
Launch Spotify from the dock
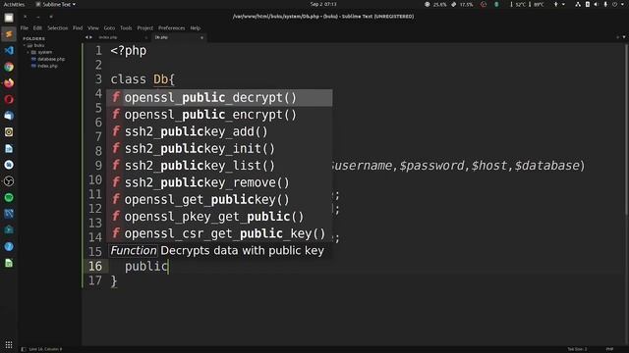pyautogui.click(x=9, y=197)
